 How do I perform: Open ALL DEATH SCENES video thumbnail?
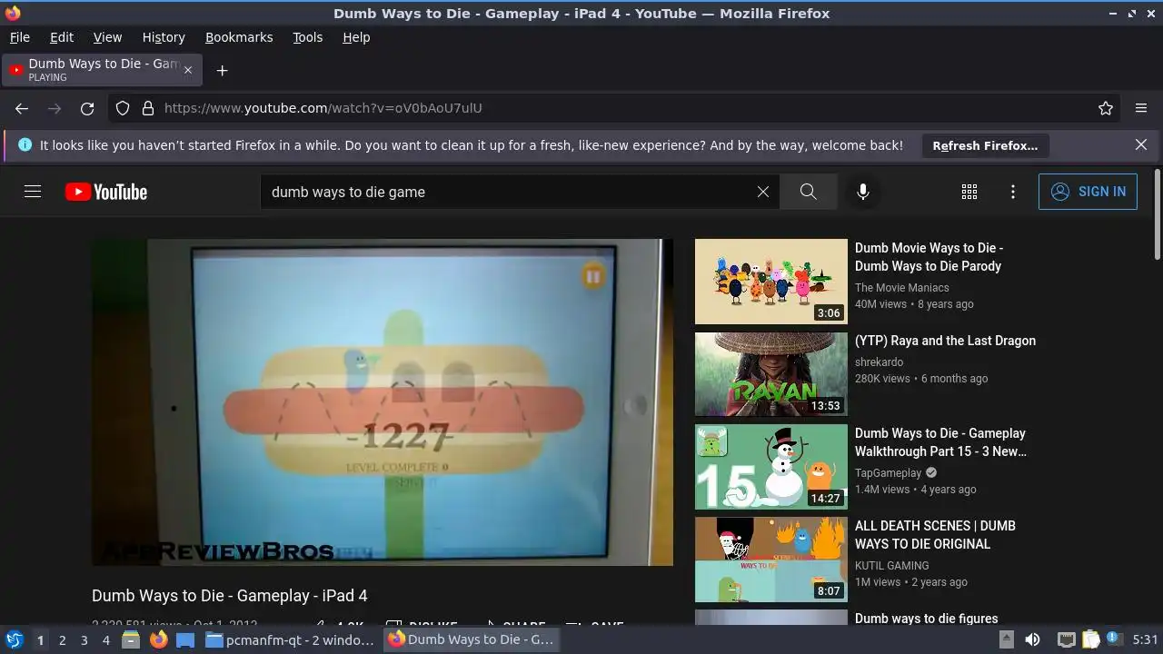click(x=771, y=560)
